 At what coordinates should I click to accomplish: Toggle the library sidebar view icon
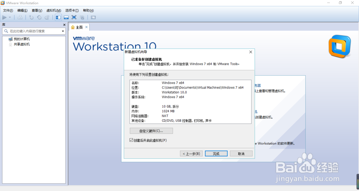click(x=59, y=17)
